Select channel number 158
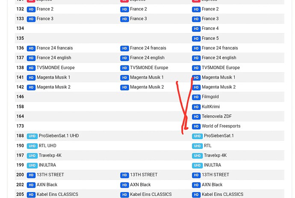Screen dimensions: 295x198 pyautogui.click(x=20, y=107)
